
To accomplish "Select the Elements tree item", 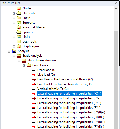I will point(29,13).
